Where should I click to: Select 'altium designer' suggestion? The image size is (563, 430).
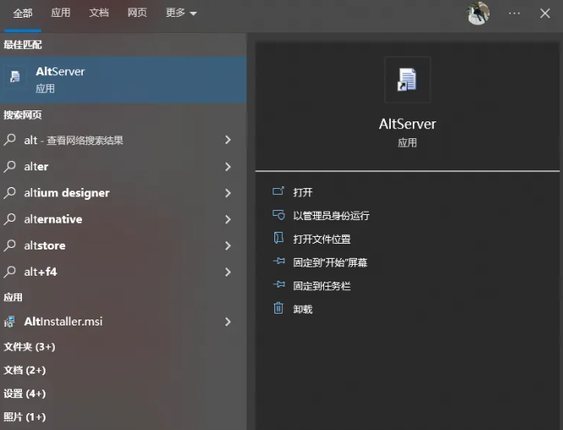tap(123, 193)
